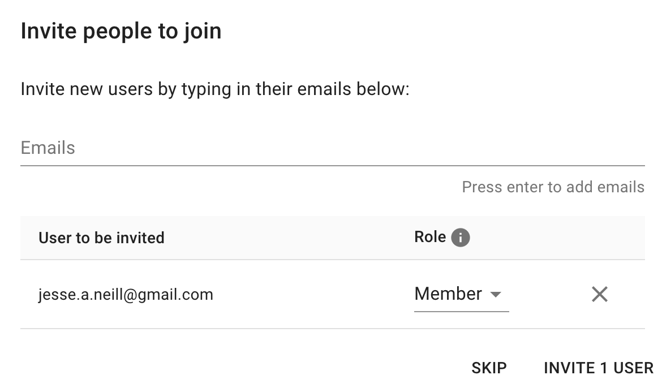Viewport: 662px width, 388px height.
Task: Change the role from Member for jesse.a.neill
Action: (462, 295)
